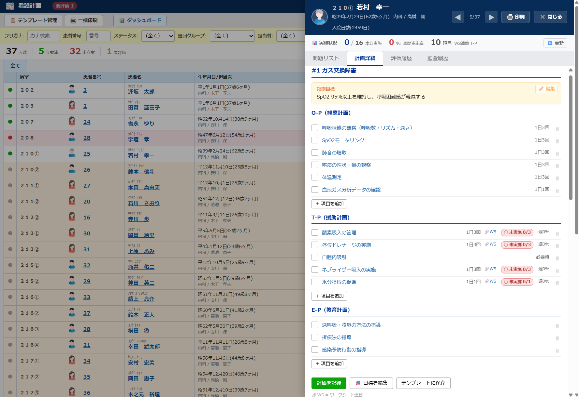
Task: Click trash icon for 体温測定
Action: coord(557,178)
